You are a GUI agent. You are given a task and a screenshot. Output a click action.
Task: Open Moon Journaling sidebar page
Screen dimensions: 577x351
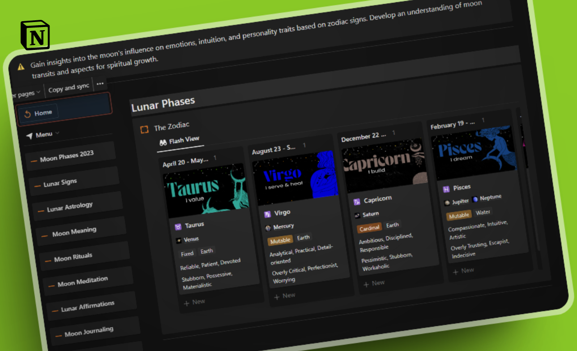point(95,331)
